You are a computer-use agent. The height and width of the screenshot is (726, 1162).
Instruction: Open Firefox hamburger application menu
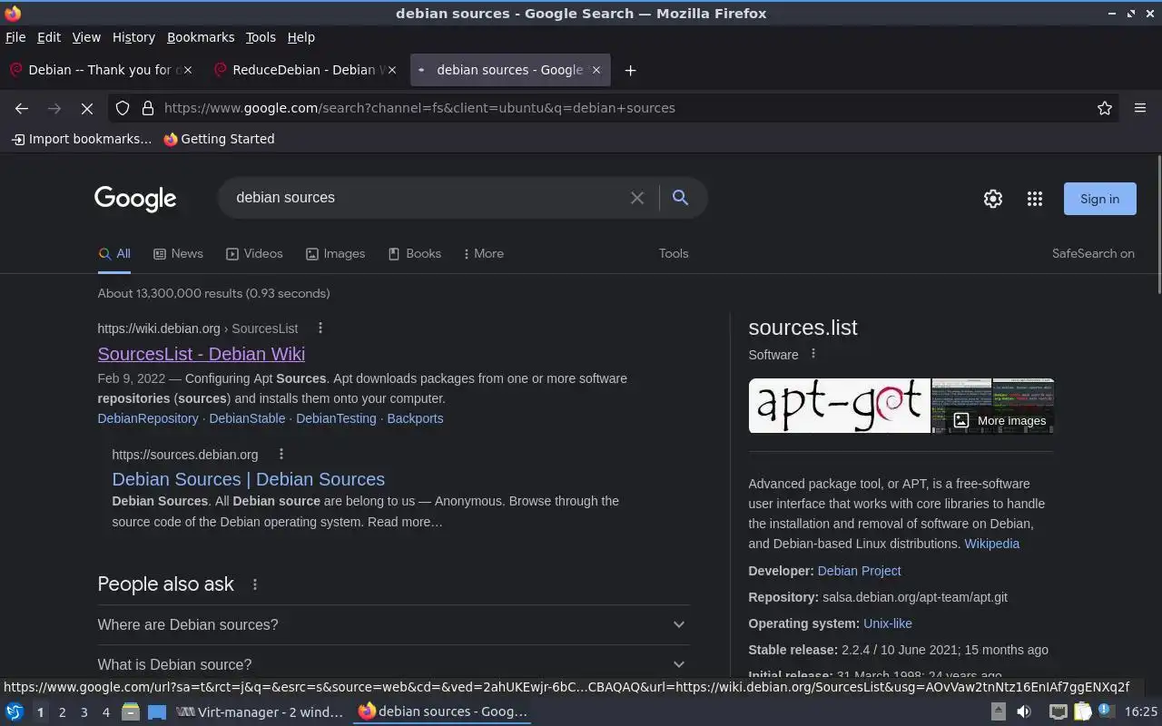point(1140,108)
